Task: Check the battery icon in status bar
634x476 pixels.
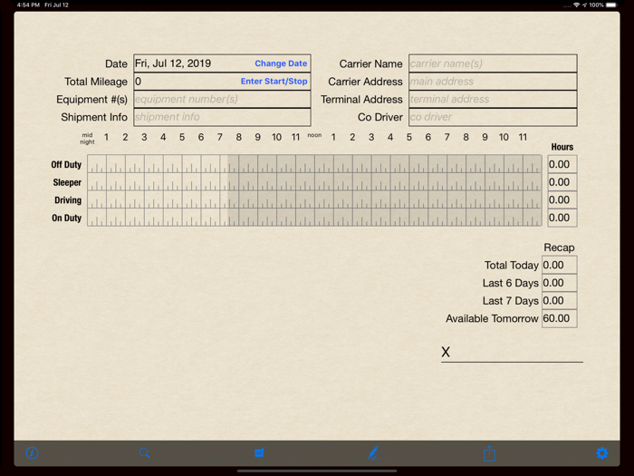Action: [611, 5]
